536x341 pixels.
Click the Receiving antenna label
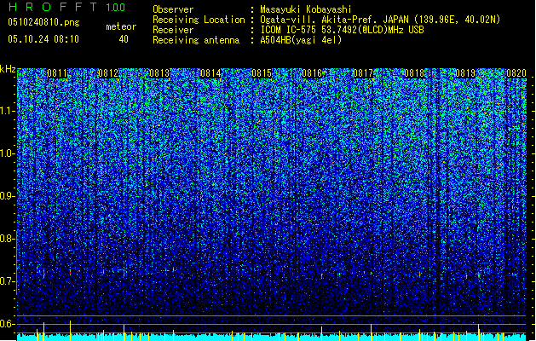196,40
